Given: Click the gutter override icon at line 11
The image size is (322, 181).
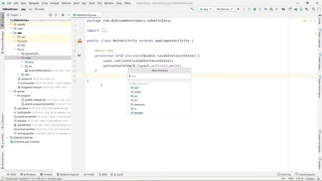Looking at the screenshot, I should tap(79, 55).
